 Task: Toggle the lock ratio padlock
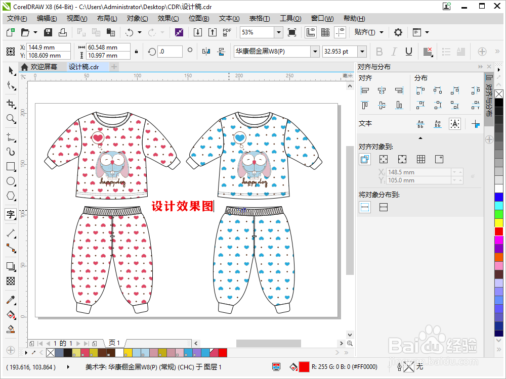click(137, 52)
